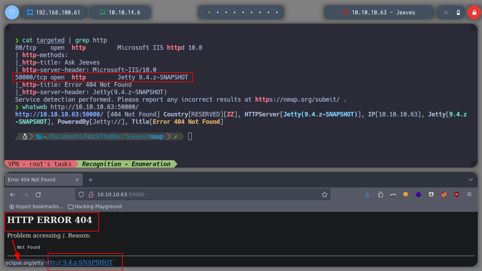The height and width of the screenshot is (271, 482).
Task: Reload the current page
Action: click(x=38, y=194)
